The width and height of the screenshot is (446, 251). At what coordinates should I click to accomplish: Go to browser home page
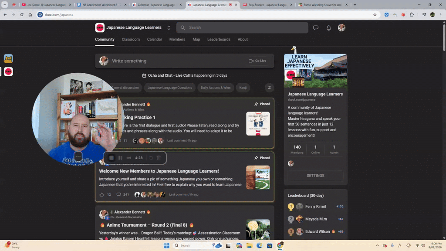30,14
